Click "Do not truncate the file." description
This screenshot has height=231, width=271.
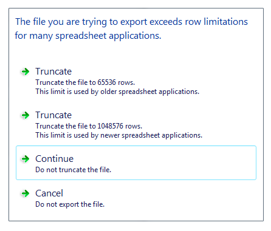[74, 170]
